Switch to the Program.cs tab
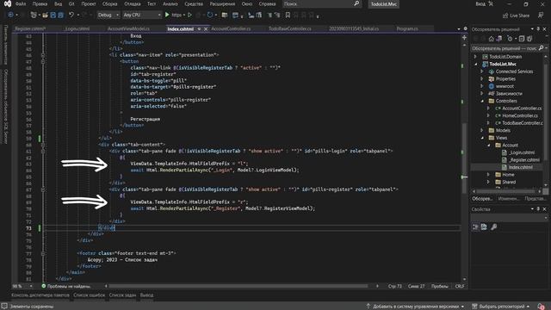Viewport: 551px width, 310px height. (407, 28)
